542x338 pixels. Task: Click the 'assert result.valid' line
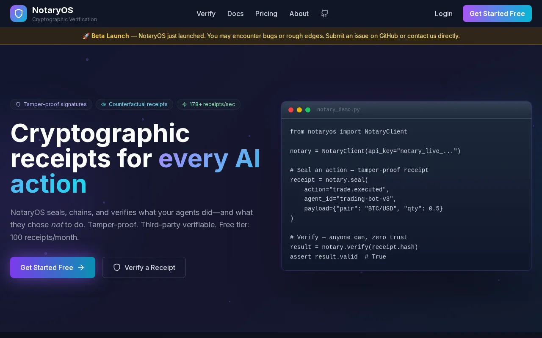tap(338, 257)
